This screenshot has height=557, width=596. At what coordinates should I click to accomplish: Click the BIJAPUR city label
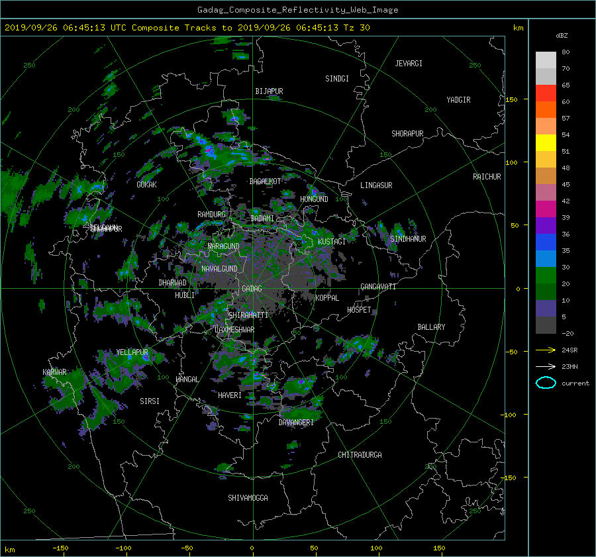tap(269, 91)
